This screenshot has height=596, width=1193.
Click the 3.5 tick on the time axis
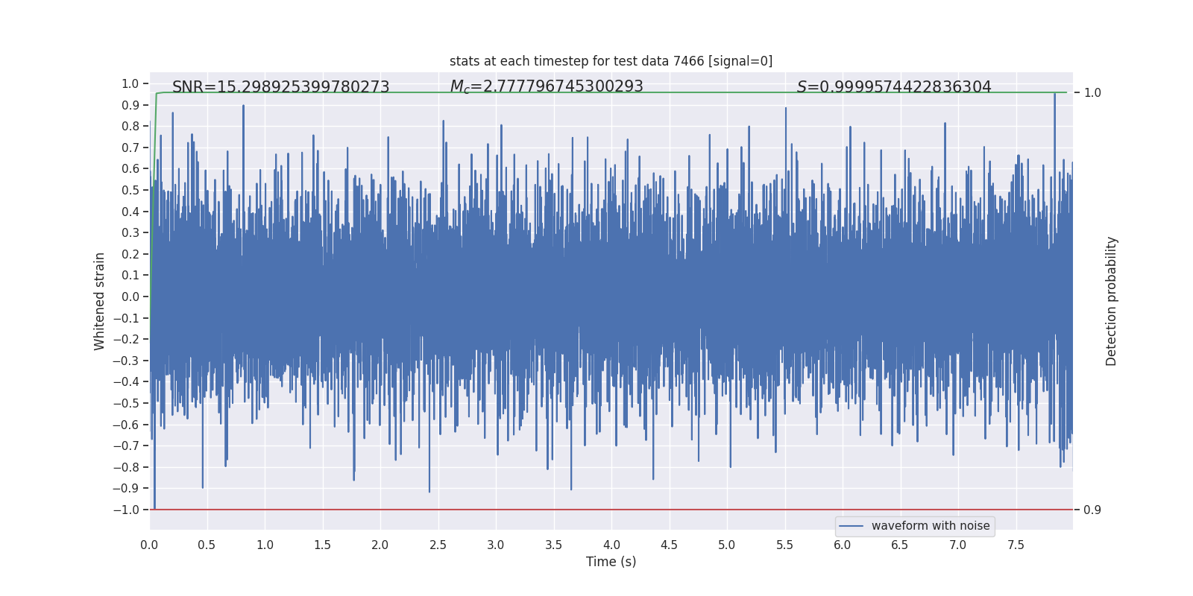[553, 545]
